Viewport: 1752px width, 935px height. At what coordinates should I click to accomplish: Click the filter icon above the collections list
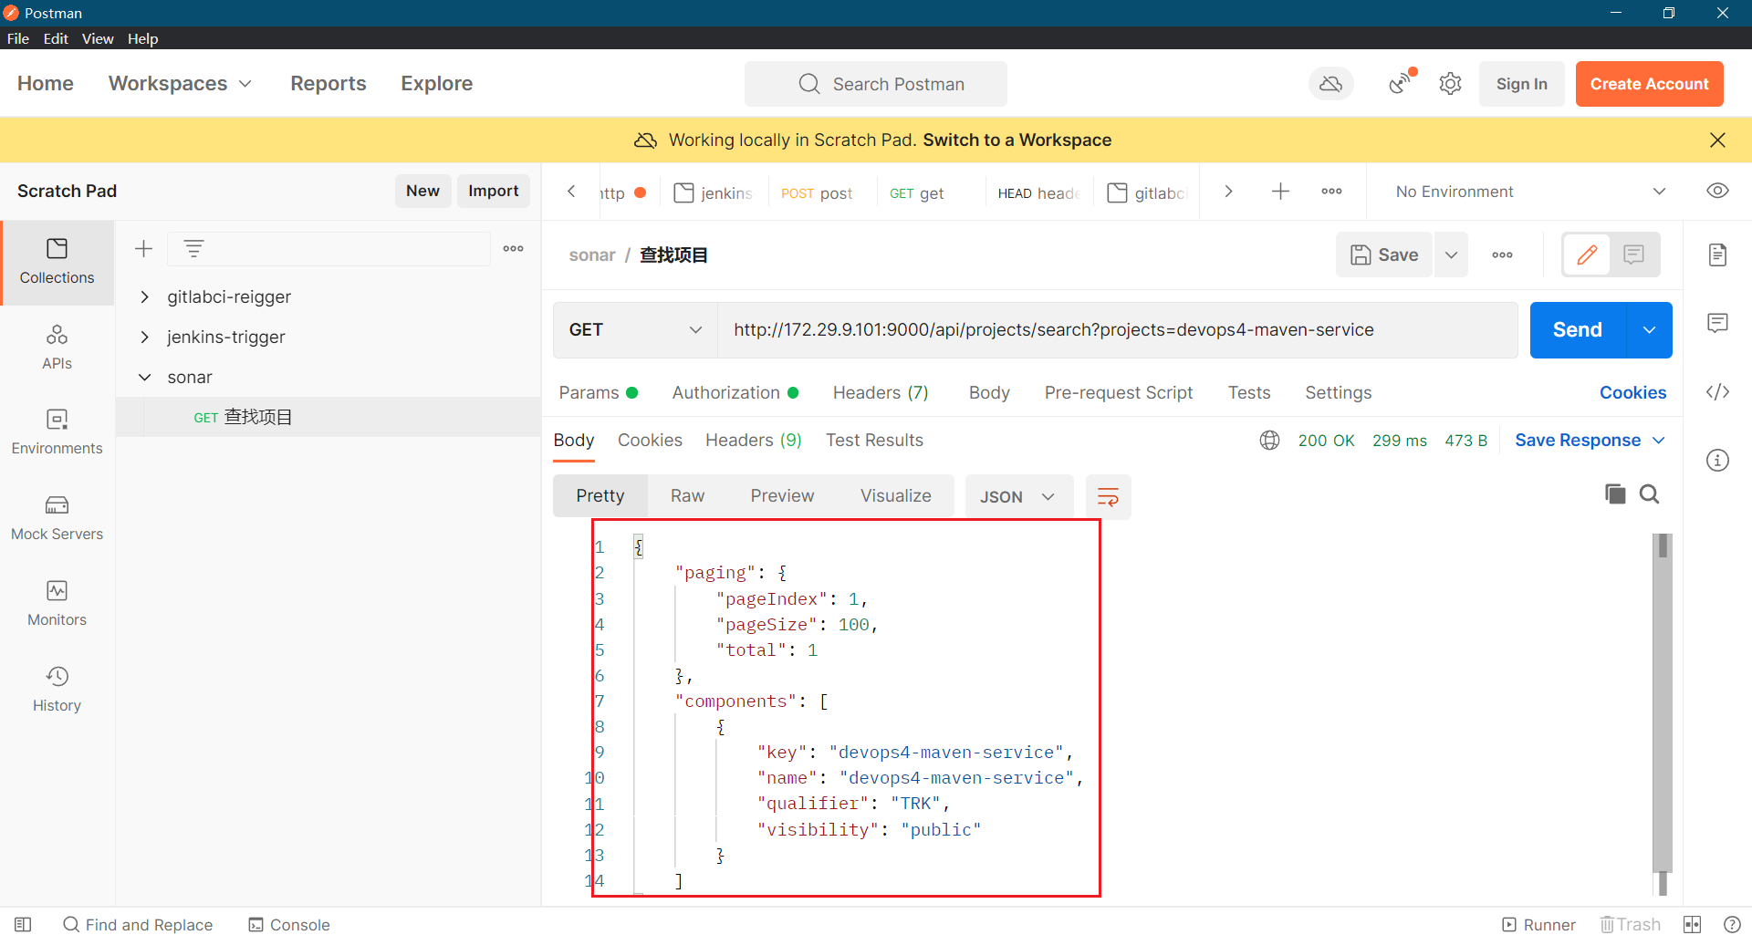(193, 248)
